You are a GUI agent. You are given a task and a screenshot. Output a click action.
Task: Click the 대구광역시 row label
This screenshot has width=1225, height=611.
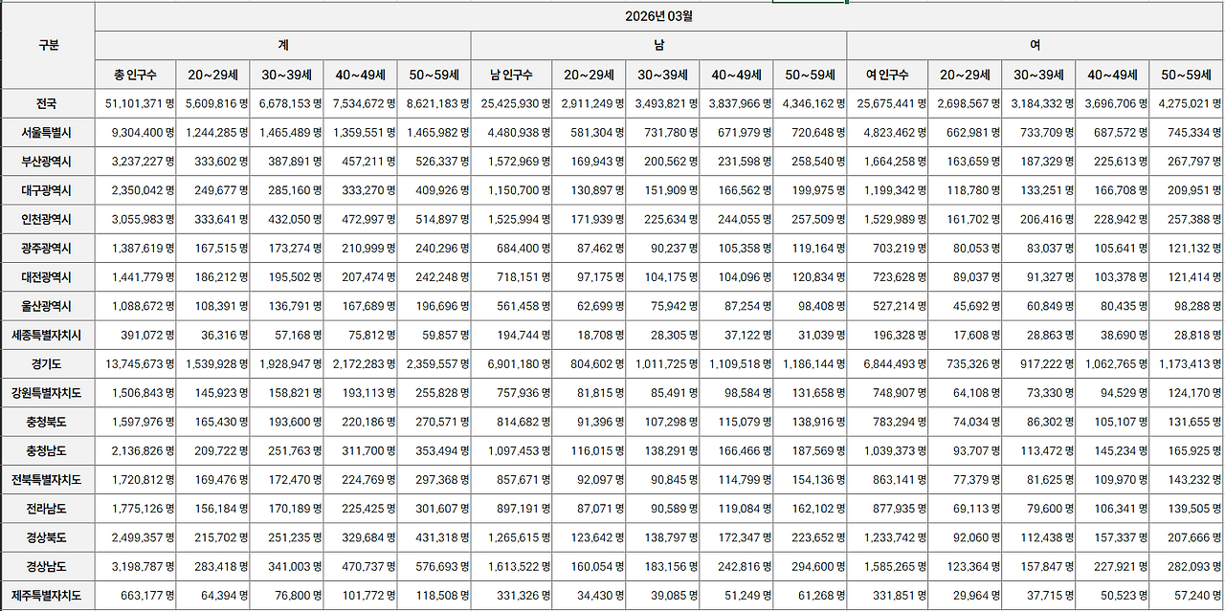(48, 190)
